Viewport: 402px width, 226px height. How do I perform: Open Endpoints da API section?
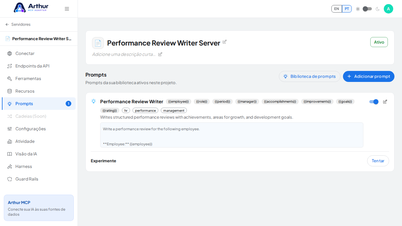pos(39,66)
